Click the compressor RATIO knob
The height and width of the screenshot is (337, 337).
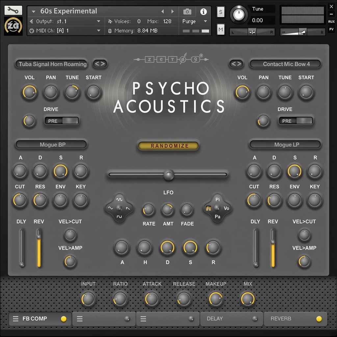point(120,299)
